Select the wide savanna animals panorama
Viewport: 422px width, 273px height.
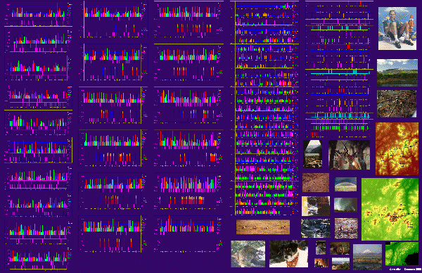[263, 227]
